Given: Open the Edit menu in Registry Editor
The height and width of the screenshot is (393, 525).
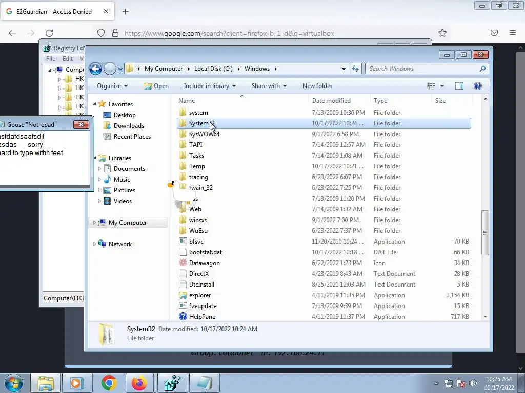Looking at the screenshot, I should pyautogui.click(x=68, y=58).
